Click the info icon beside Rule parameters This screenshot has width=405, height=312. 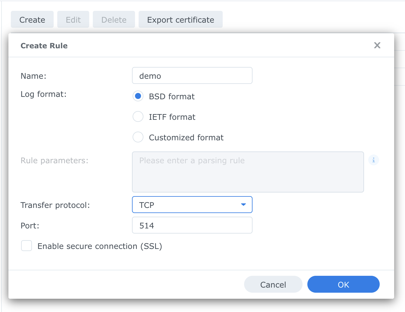coord(373,160)
